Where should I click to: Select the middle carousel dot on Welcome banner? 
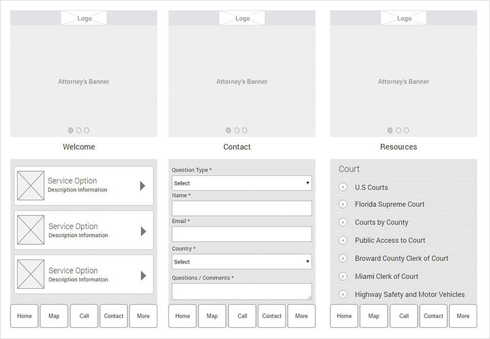[79, 130]
